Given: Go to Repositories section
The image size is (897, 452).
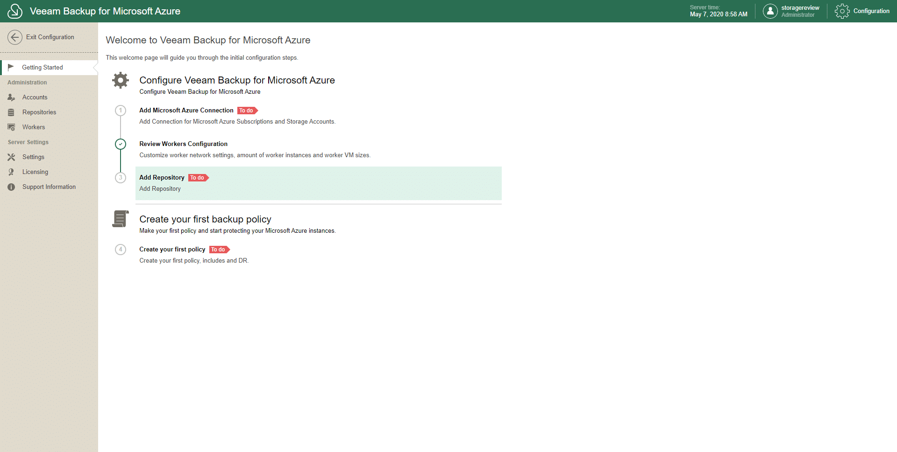Looking at the screenshot, I should tap(39, 112).
